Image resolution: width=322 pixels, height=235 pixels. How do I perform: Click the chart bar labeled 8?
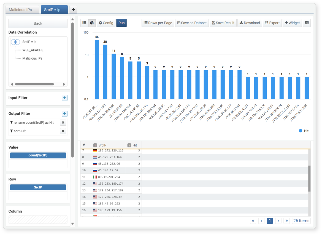click(x=122, y=78)
